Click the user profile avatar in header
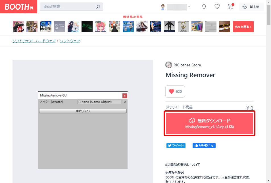271x183 pixels. click(163, 7)
